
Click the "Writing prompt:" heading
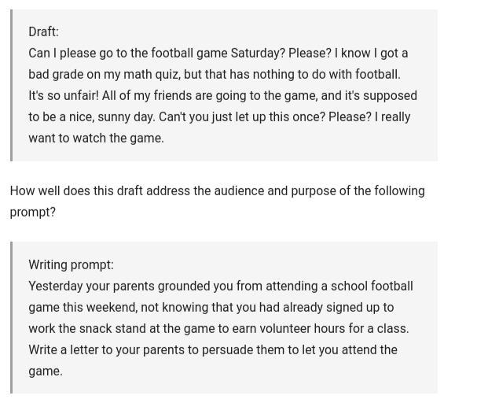72,265
